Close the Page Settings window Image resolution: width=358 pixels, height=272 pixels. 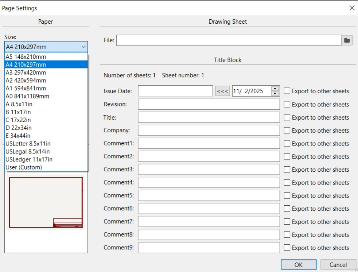(352, 8)
